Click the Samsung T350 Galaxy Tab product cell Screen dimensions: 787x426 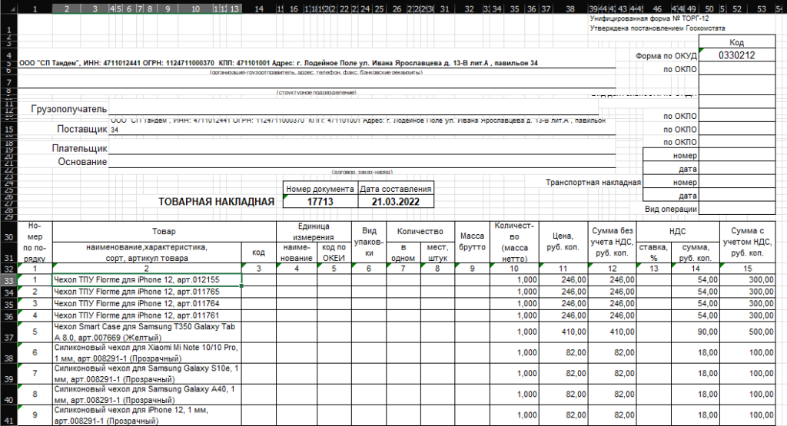[x=146, y=332]
